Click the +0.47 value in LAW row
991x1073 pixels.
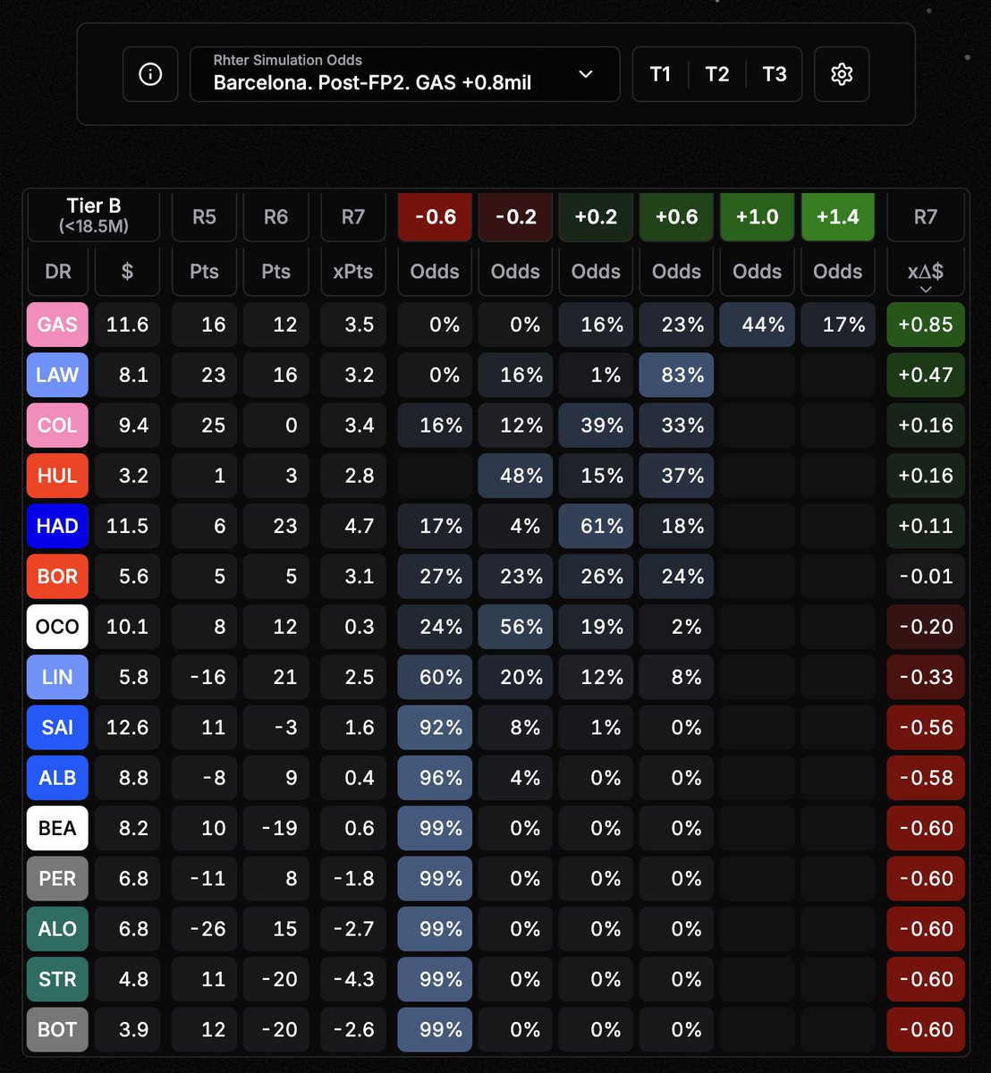coord(926,375)
